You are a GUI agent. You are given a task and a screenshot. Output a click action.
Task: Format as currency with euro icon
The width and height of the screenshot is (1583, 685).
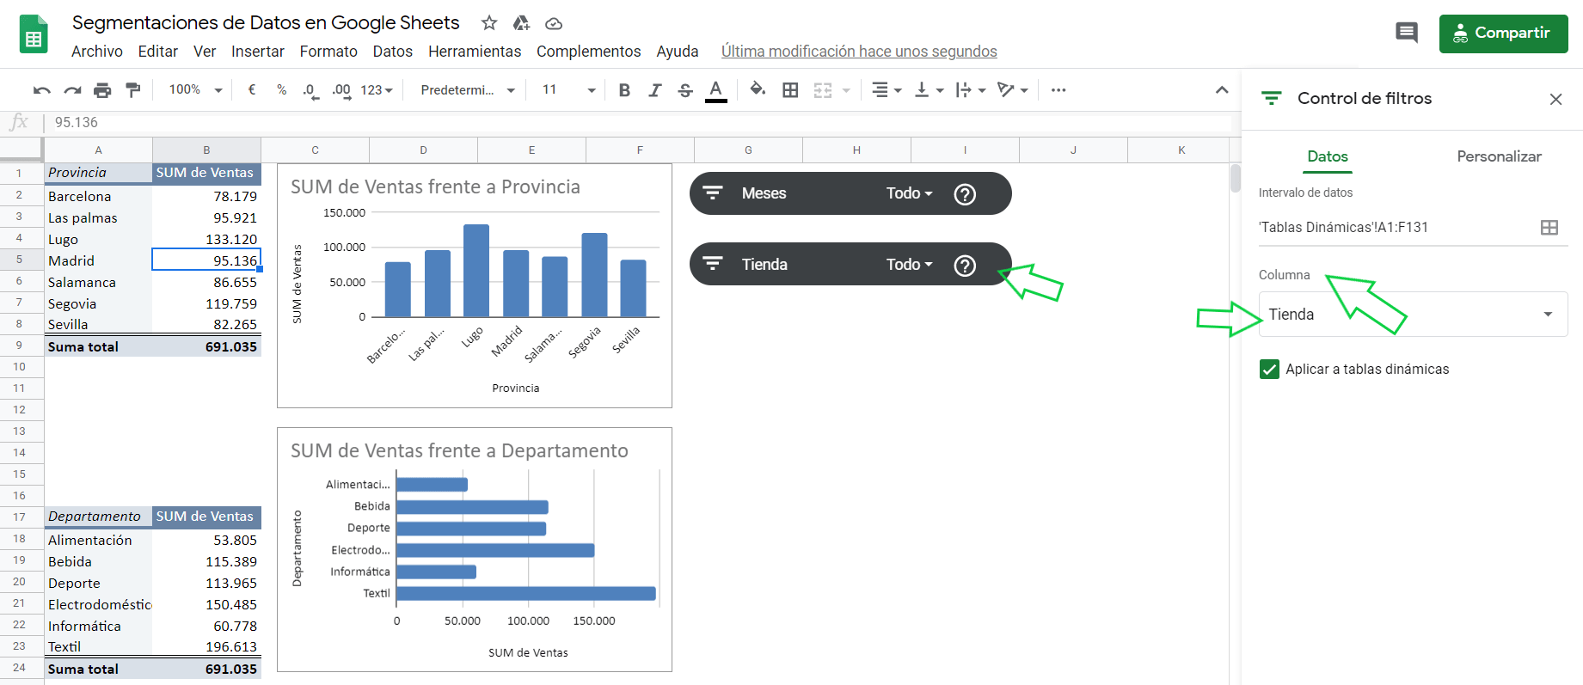[252, 89]
